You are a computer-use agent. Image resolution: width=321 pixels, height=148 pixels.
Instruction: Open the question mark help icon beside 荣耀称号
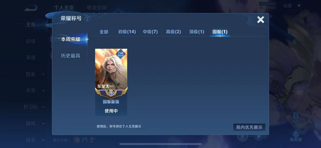point(87,19)
